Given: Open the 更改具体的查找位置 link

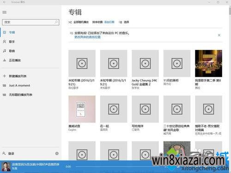Looking at the screenshot, I should click(x=87, y=37).
